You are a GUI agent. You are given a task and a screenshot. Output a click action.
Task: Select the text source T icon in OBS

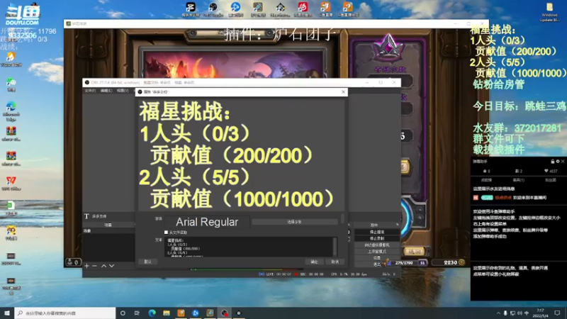coord(86,216)
